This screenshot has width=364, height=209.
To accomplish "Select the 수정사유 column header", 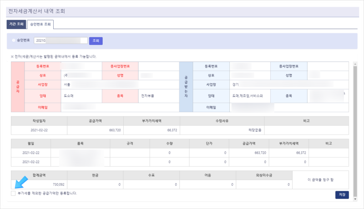I will [x=222, y=121].
